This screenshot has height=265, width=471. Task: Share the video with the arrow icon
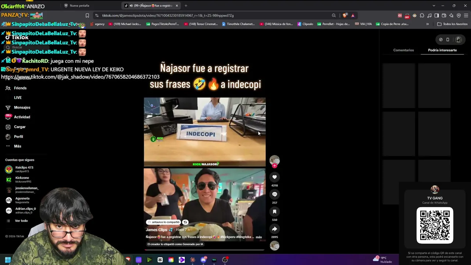[275, 229]
